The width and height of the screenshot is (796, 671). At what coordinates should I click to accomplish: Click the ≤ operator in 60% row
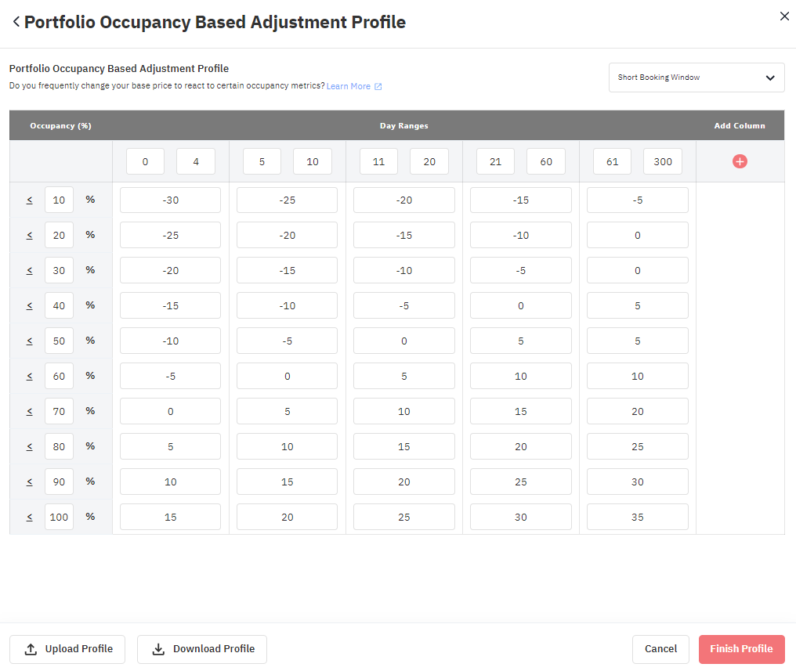click(30, 377)
